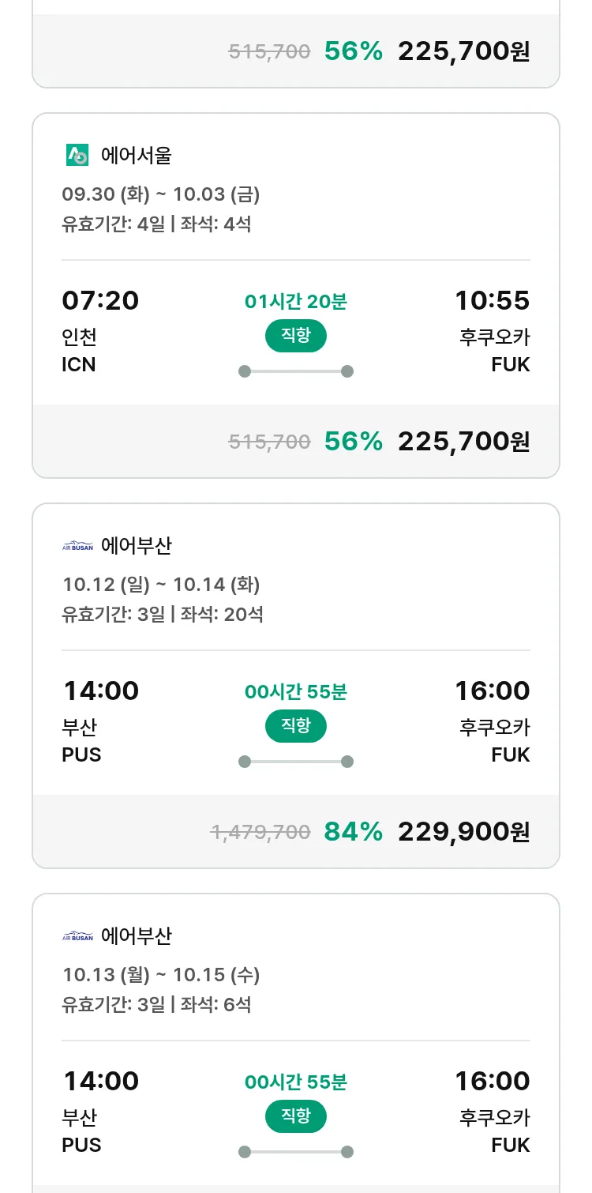Select the 09.30 (화) ~ 10.03 (금) date range
The width and height of the screenshot is (592, 1193).
(161, 194)
